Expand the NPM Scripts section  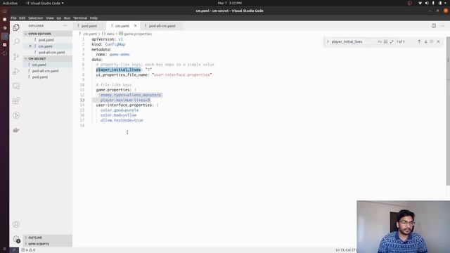tap(48, 244)
